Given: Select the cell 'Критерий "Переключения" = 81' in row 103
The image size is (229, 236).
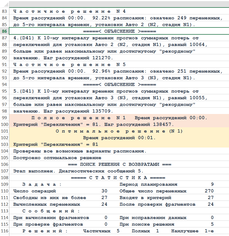Looking at the screenshot, I should coord(56,144).
